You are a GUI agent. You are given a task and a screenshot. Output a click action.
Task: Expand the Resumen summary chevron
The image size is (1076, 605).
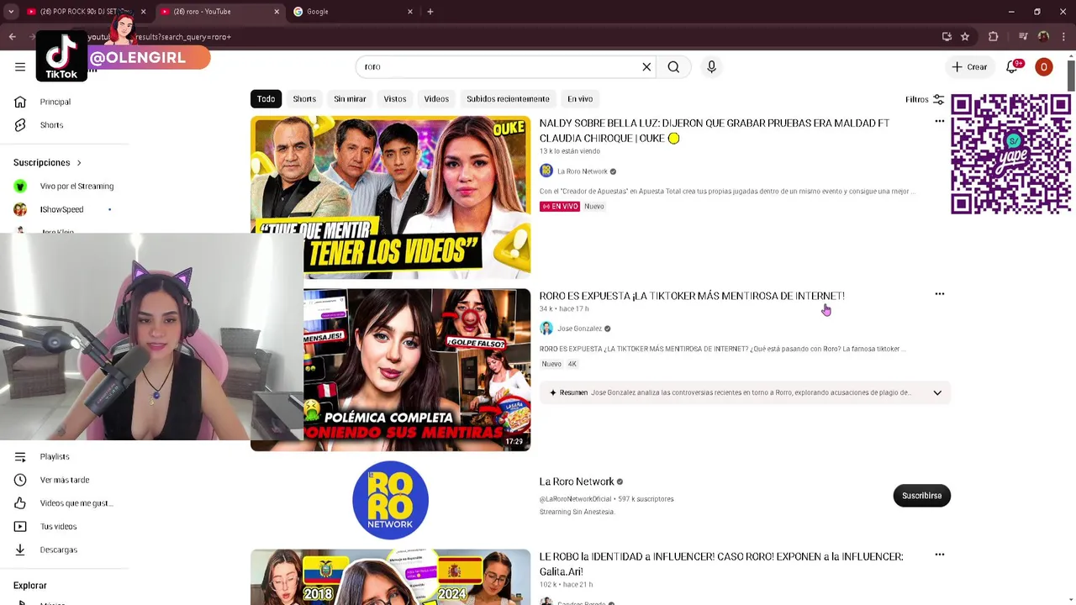(x=937, y=392)
